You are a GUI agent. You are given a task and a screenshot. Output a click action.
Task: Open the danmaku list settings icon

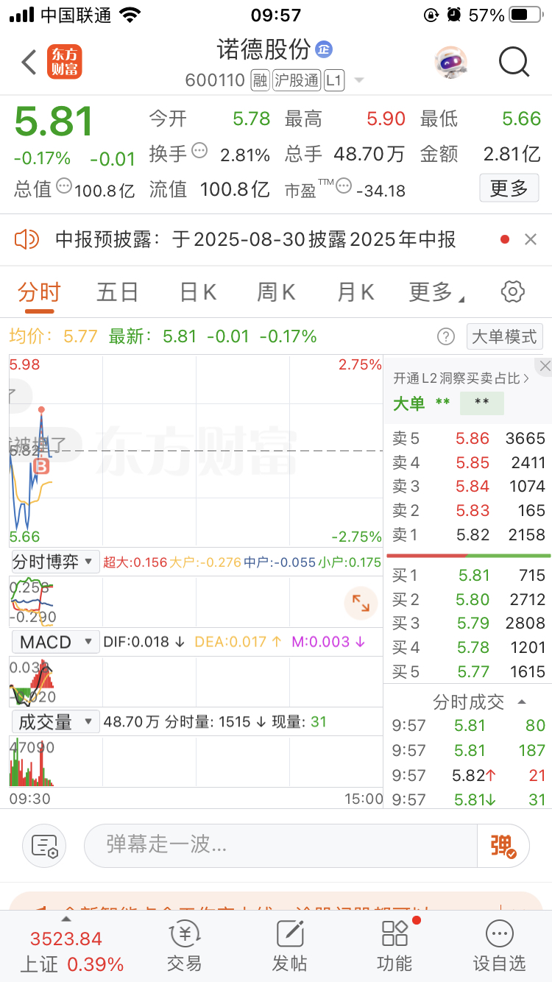click(x=44, y=846)
